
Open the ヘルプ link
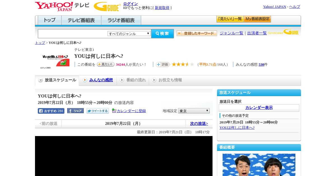pos(295,7)
